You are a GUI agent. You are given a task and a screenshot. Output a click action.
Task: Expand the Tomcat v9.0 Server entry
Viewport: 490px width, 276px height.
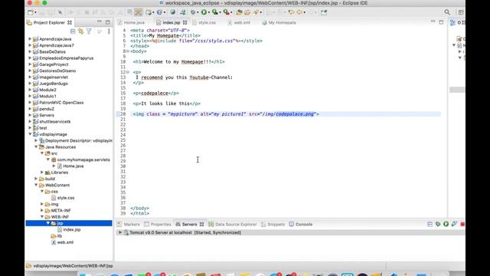(119, 232)
